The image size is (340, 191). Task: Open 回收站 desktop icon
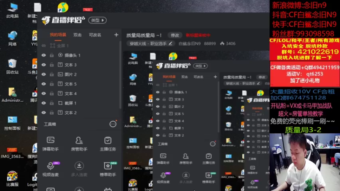point(12,66)
